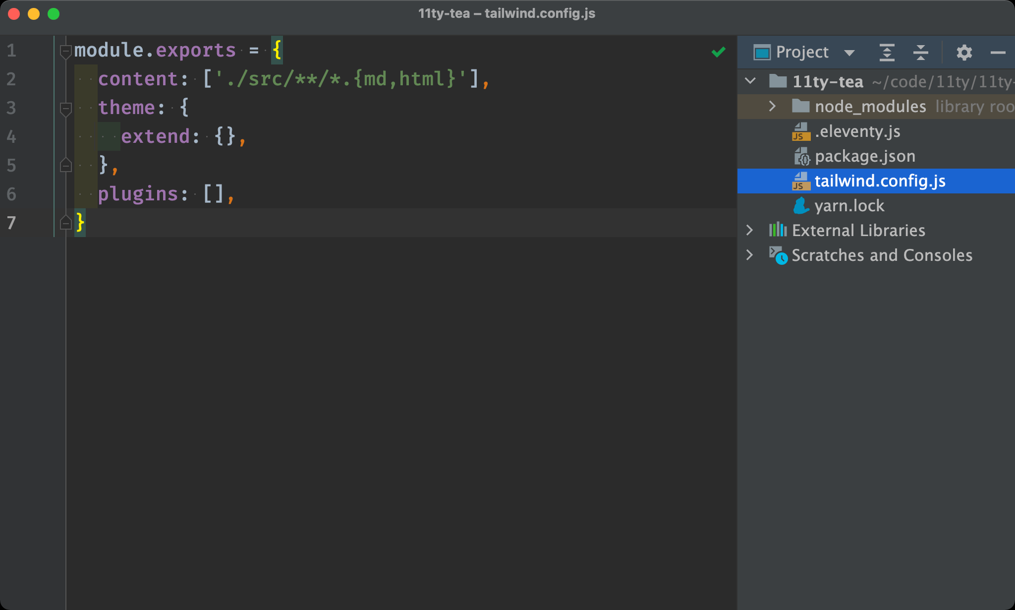Click the green inspection checkmark in editor

pyautogui.click(x=718, y=52)
